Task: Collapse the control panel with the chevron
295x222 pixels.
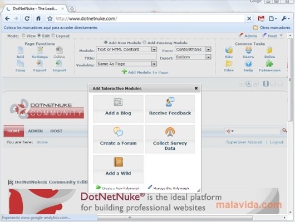Action: pos(281,36)
